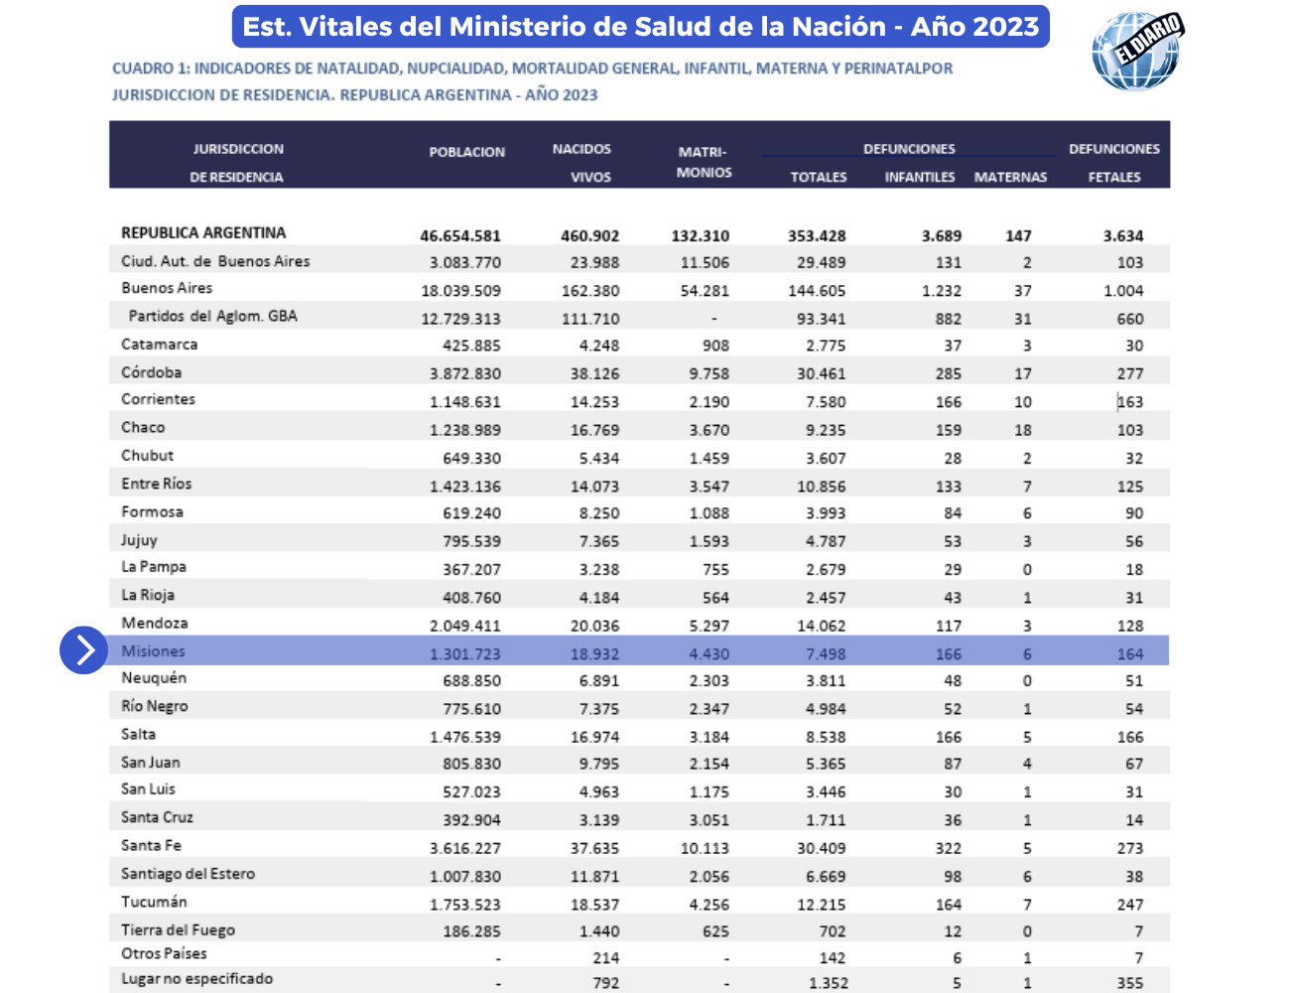Select the Santiago del Estero row label

tap(188, 874)
